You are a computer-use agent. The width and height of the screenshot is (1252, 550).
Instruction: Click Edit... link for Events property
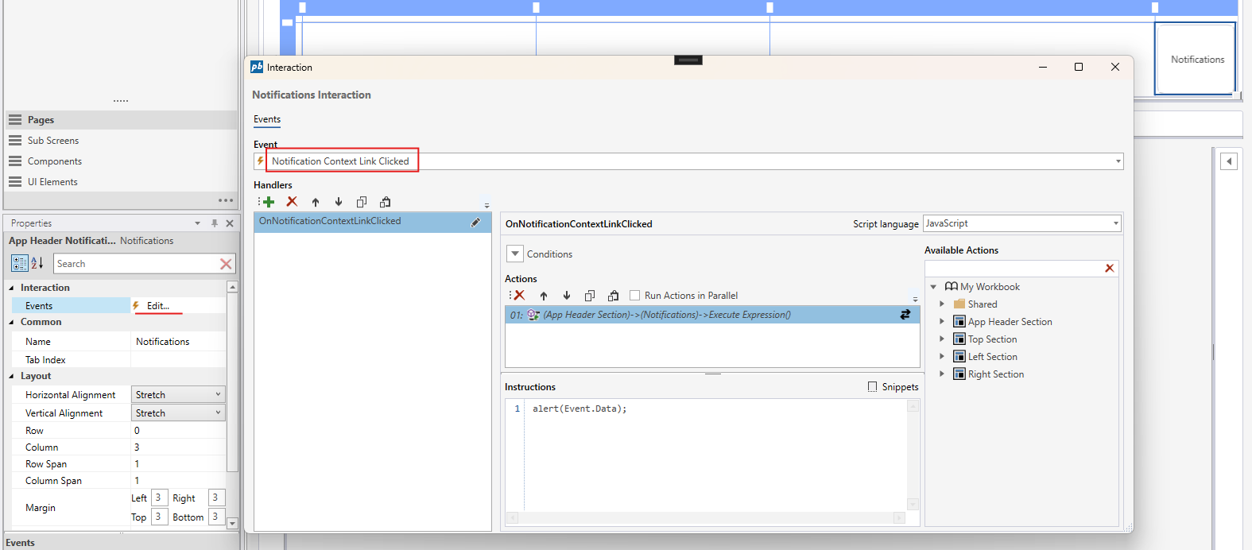click(157, 306)
